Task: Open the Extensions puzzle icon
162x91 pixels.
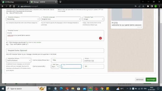Action: [x=148, y=6]
